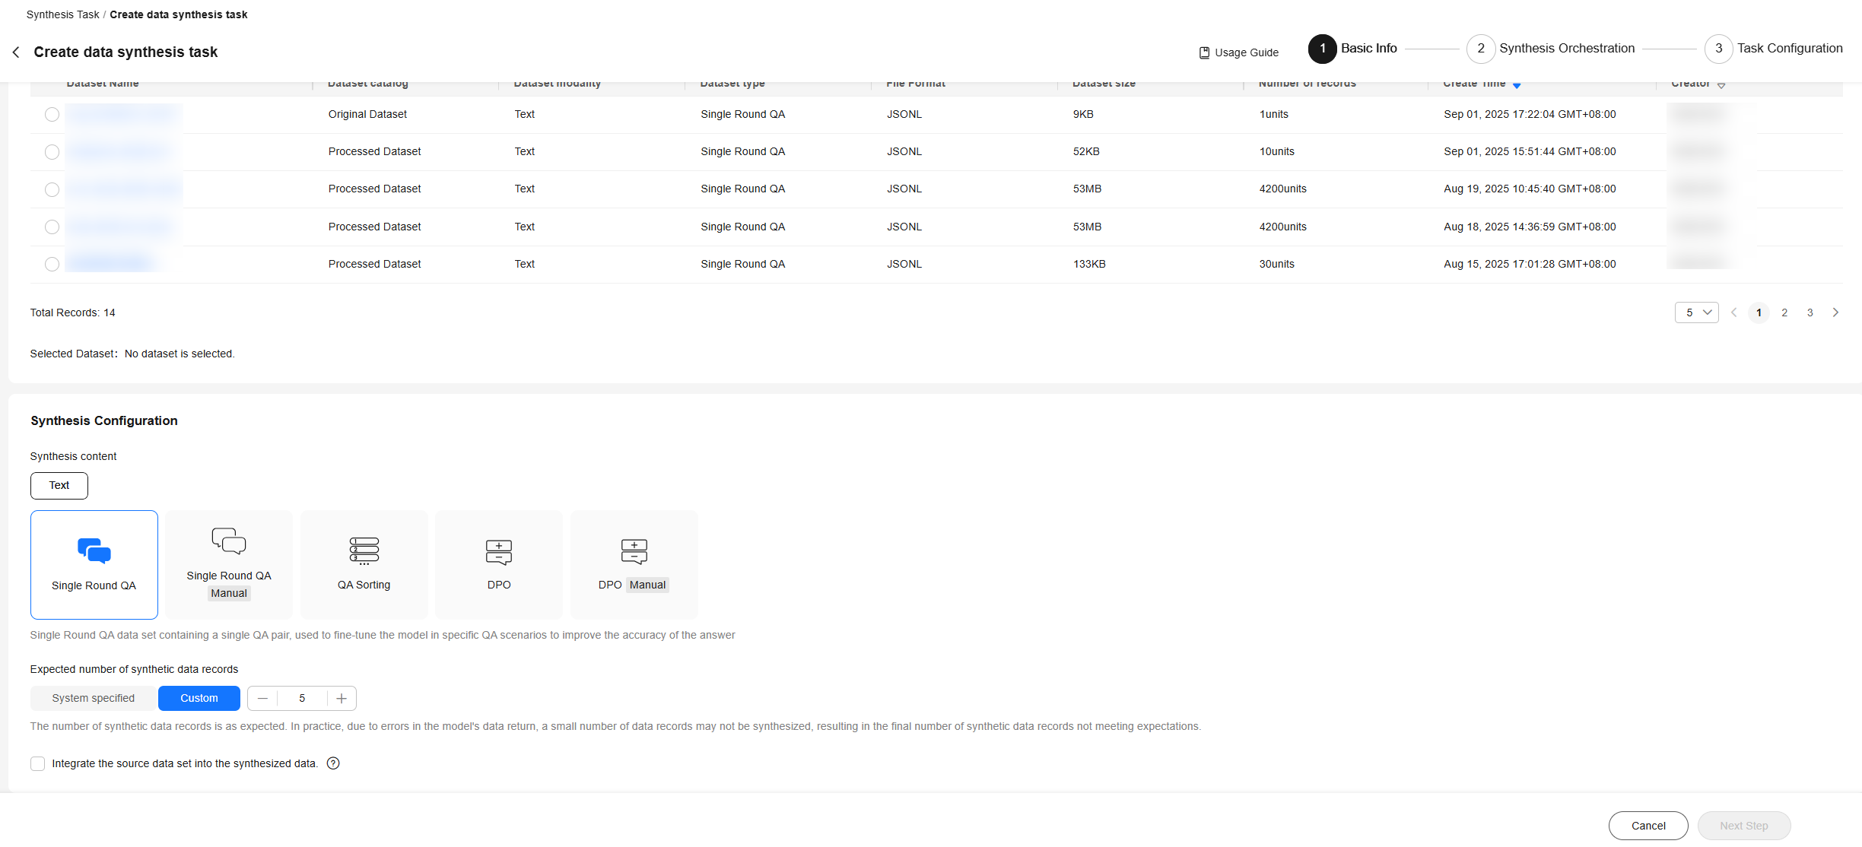Click the back arrow beside Create data synthesis task

16,52
